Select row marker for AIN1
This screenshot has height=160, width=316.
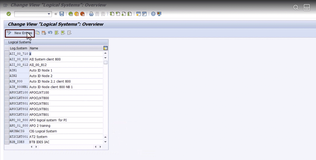(7, 70)
